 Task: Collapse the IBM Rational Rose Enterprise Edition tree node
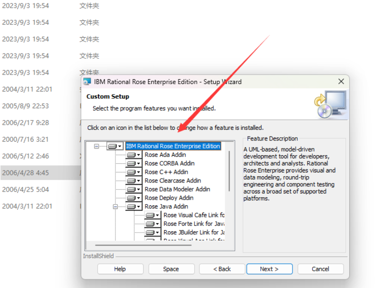point(96,147)
